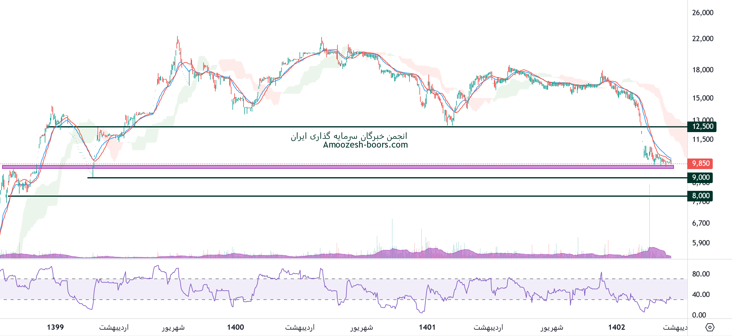Select the 9,000 price level label

(x=700, y=177)
